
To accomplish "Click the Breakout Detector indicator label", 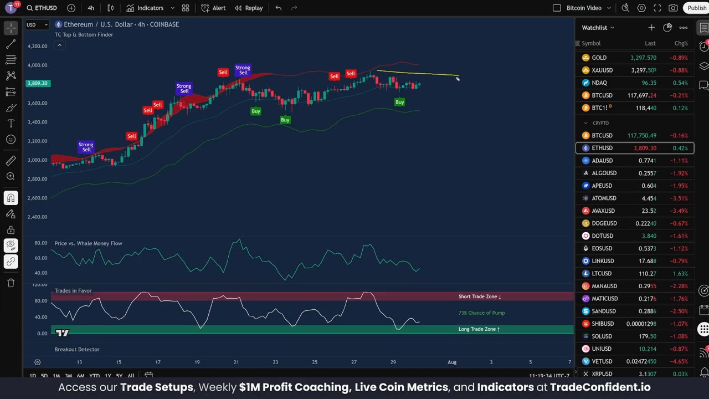I will tap(77, 349).
